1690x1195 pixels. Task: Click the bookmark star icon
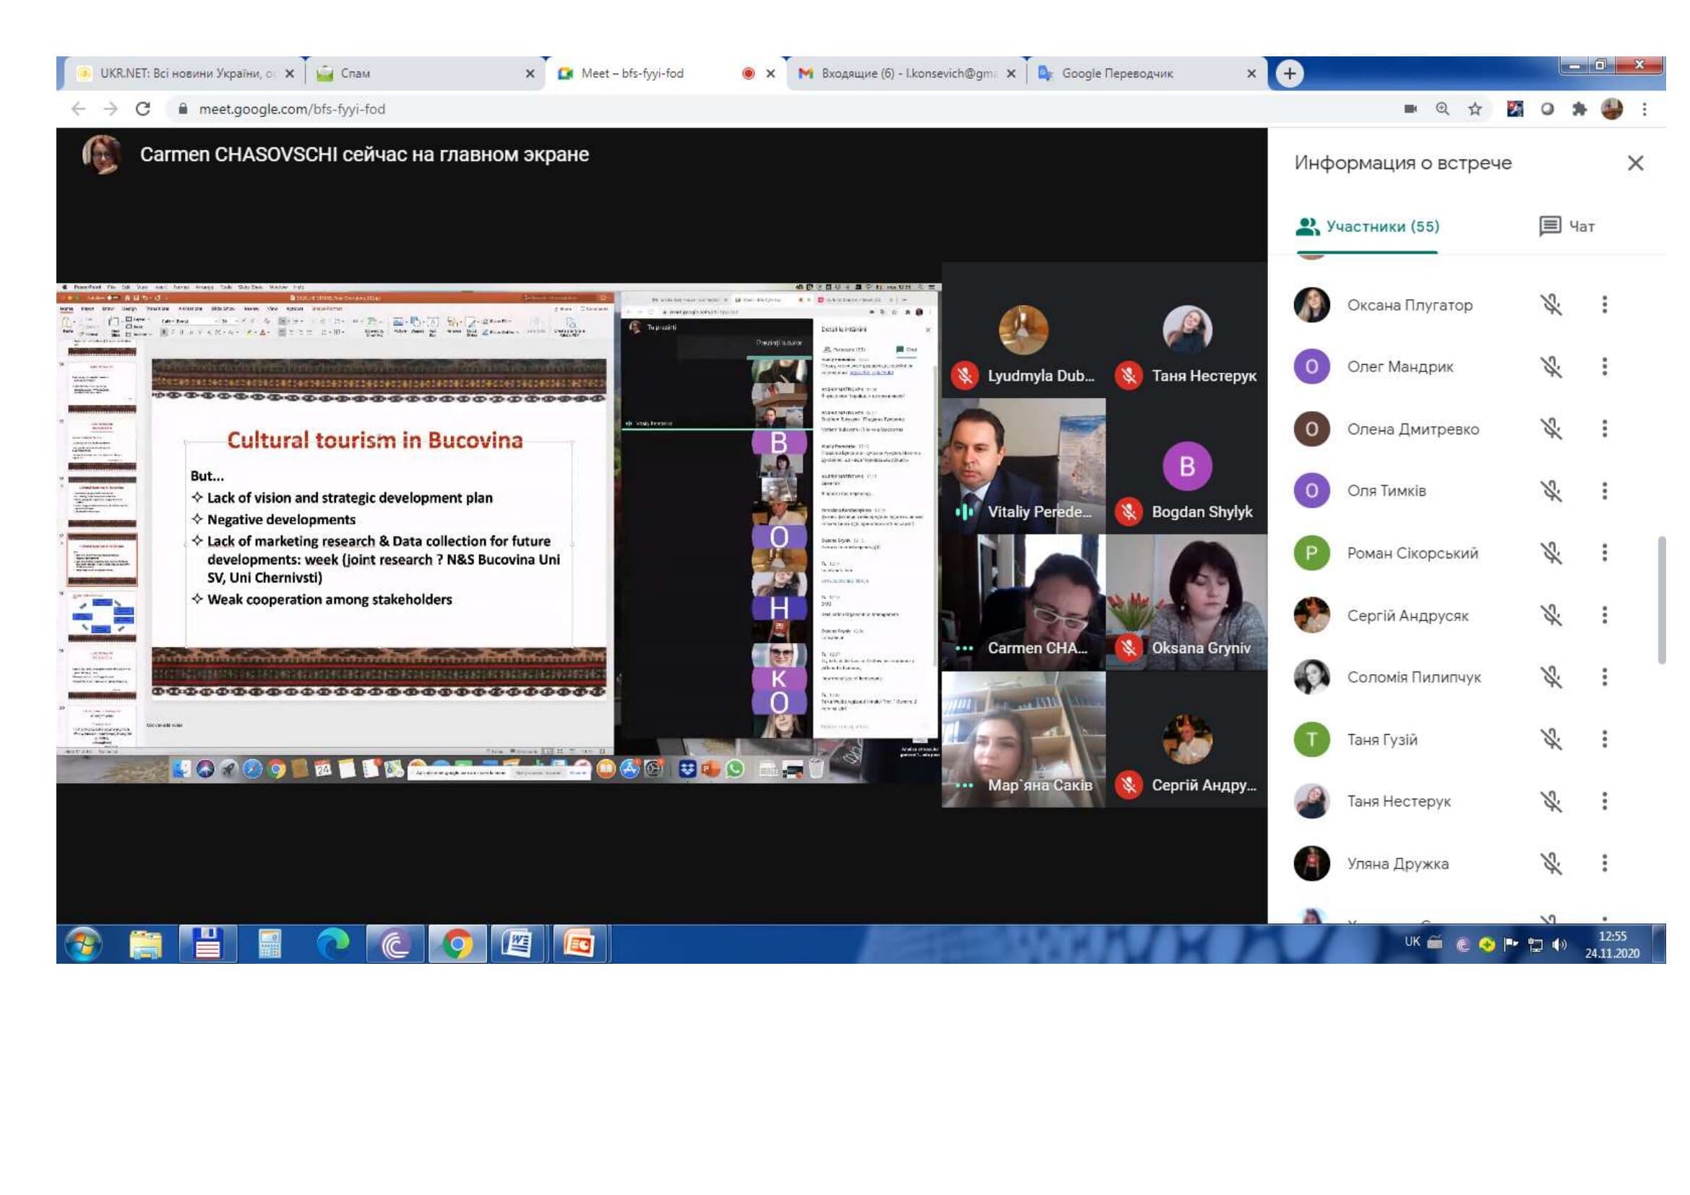click(x=1475, y=109)
